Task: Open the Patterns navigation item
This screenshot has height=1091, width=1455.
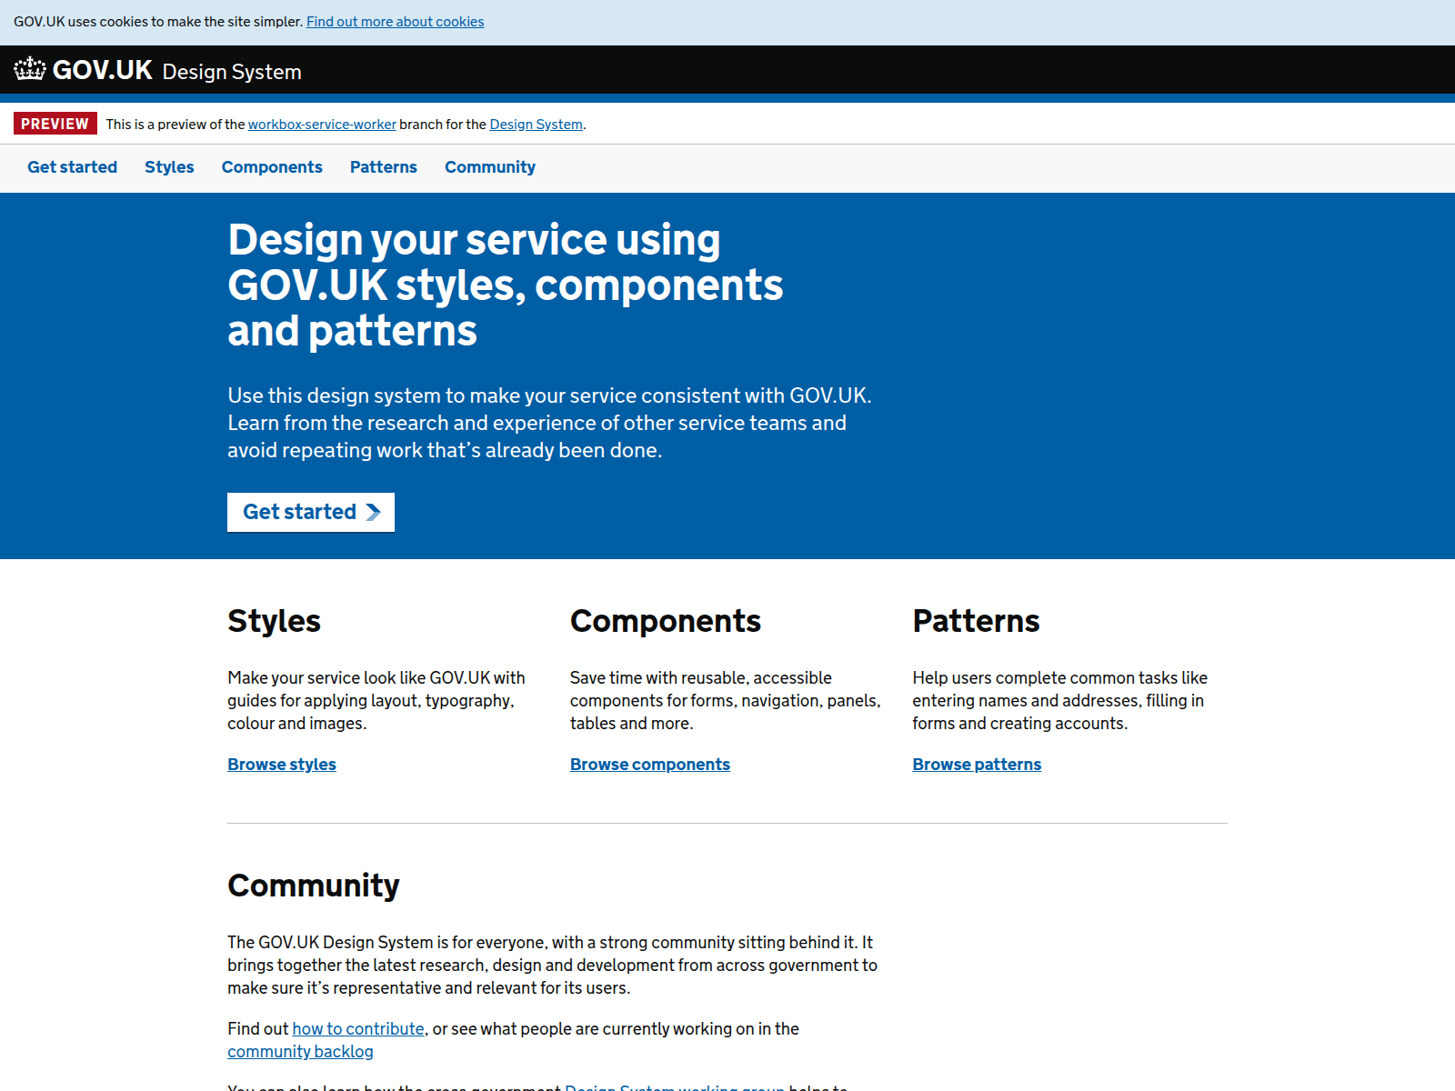Action: click(x=384, y=167)
